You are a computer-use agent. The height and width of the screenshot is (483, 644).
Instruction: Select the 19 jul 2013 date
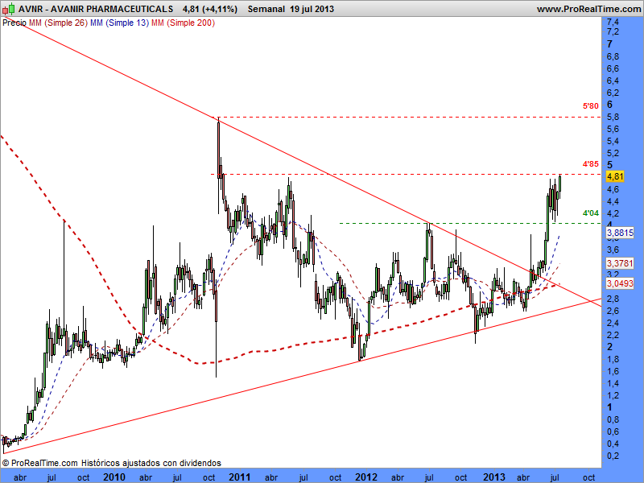coord(312,9)
